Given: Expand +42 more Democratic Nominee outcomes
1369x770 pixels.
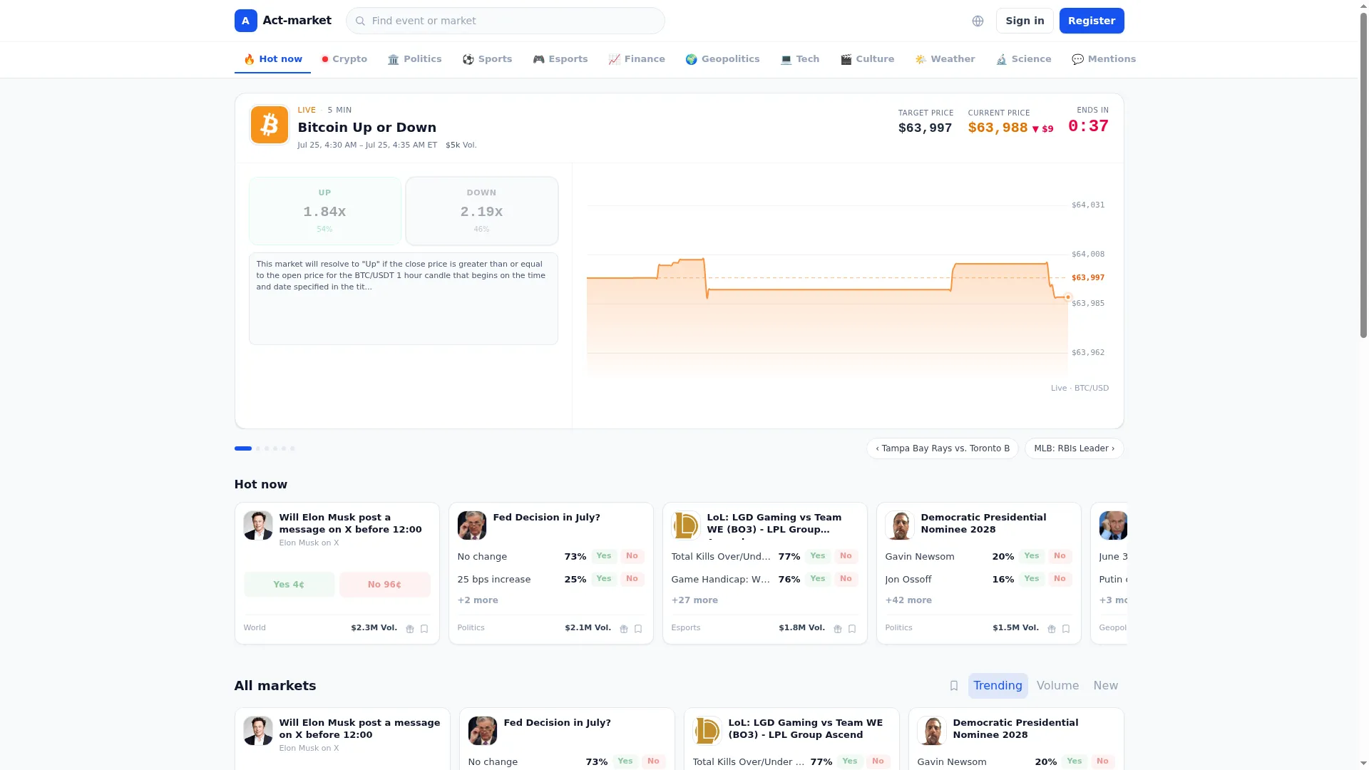Looking at the screenshot, I should point(908,600).
